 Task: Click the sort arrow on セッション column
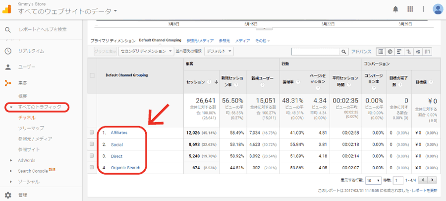[x=216, y=82]
